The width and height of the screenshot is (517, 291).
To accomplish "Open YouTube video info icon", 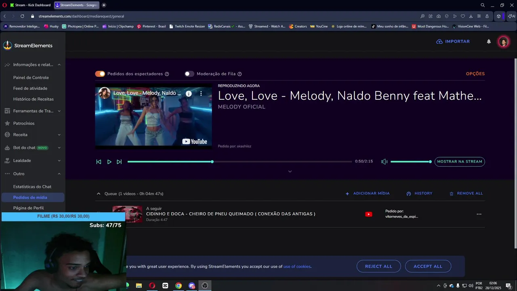I will click(x=189, y=93).
